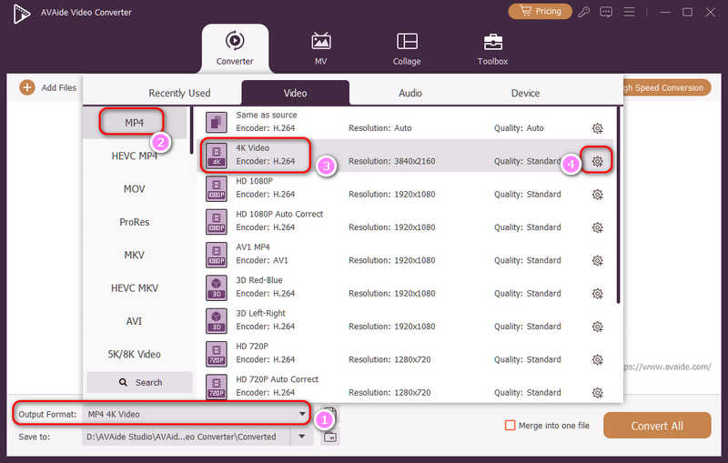
Task: Open settings gear for HD 1080P Auto Correct
Action: (598, 227)
